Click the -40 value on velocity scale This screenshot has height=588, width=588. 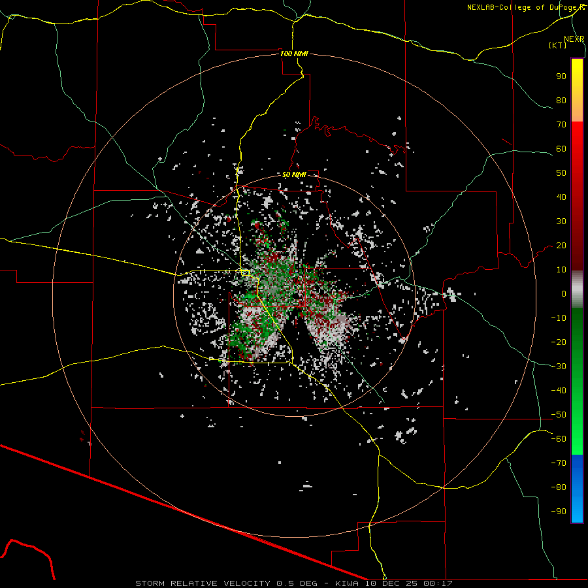559,391
